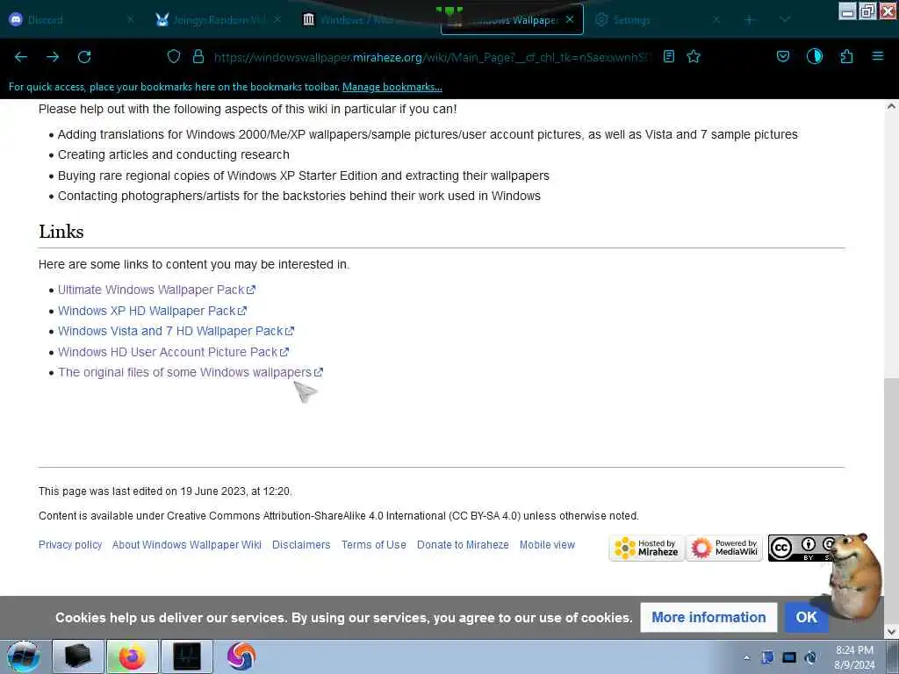Close the Jeingy Random Wiki tab

pyautogui.click(x=277, y=19)
